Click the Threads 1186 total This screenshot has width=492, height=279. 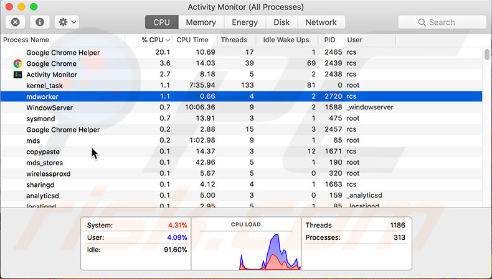(x=355, y=225)
